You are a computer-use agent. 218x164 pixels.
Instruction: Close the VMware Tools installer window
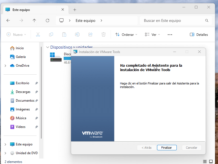coord(199,52)
